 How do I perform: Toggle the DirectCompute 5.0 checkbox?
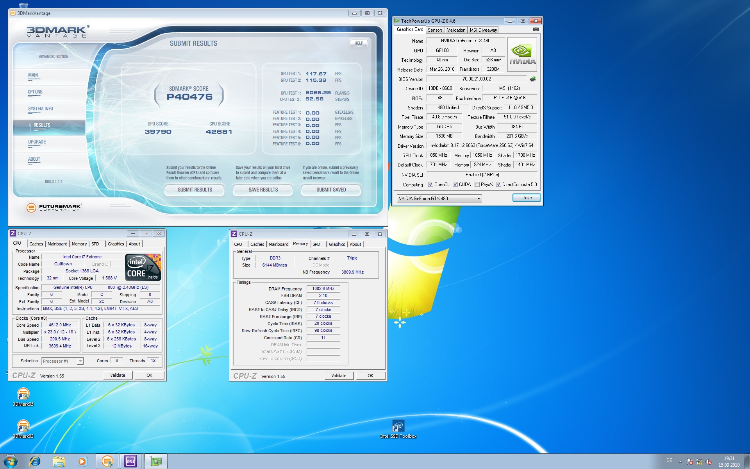point(498,184)
